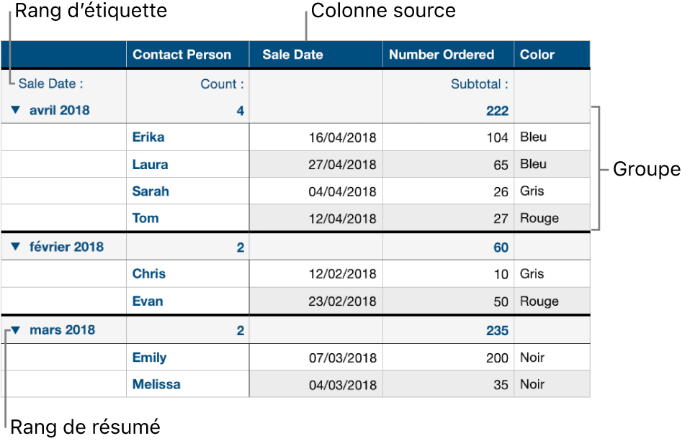Click Tom in the avril 2018 group

click(145, 218)
